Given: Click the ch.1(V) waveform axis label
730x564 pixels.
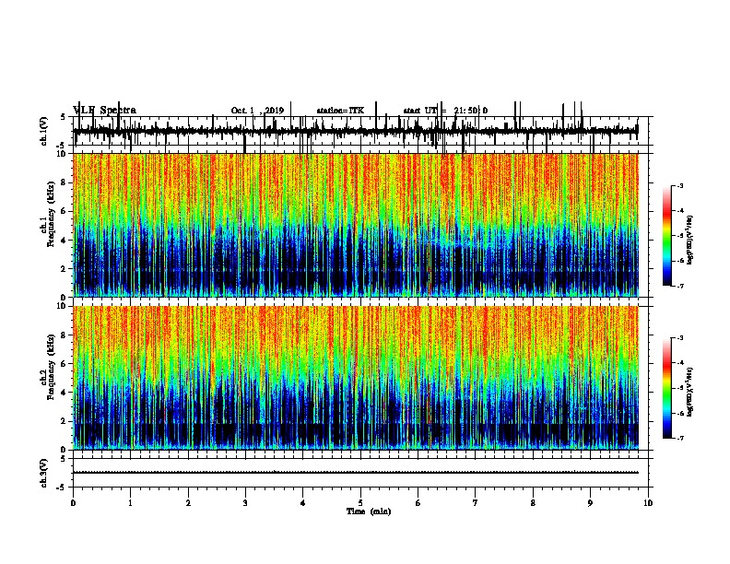Looking at the screenshot, I should 44,131.
